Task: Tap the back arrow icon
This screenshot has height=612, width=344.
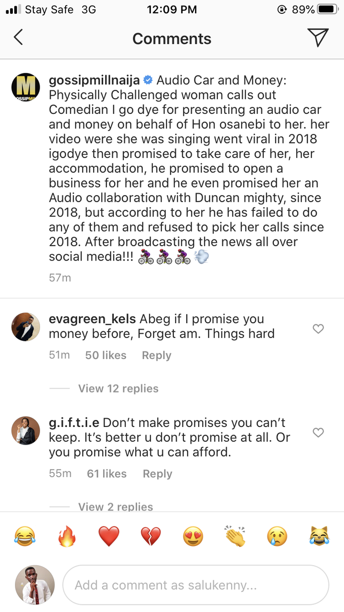Action: click(18, 37)
